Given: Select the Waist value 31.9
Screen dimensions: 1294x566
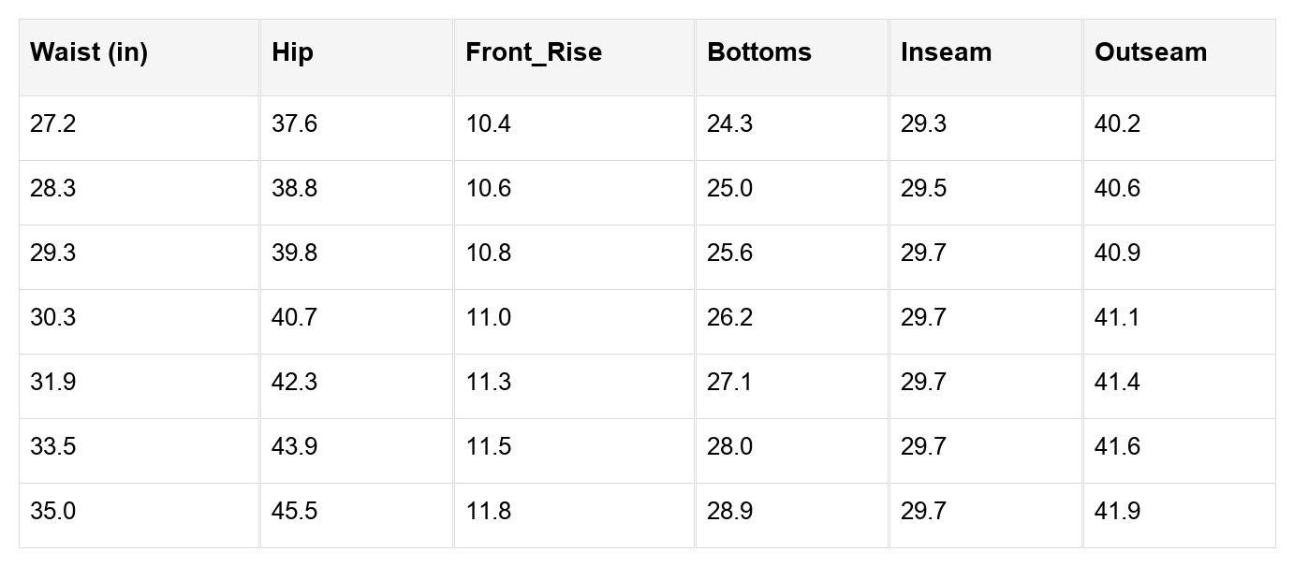Looking at the screenshot, I should [x=52, y=383].
